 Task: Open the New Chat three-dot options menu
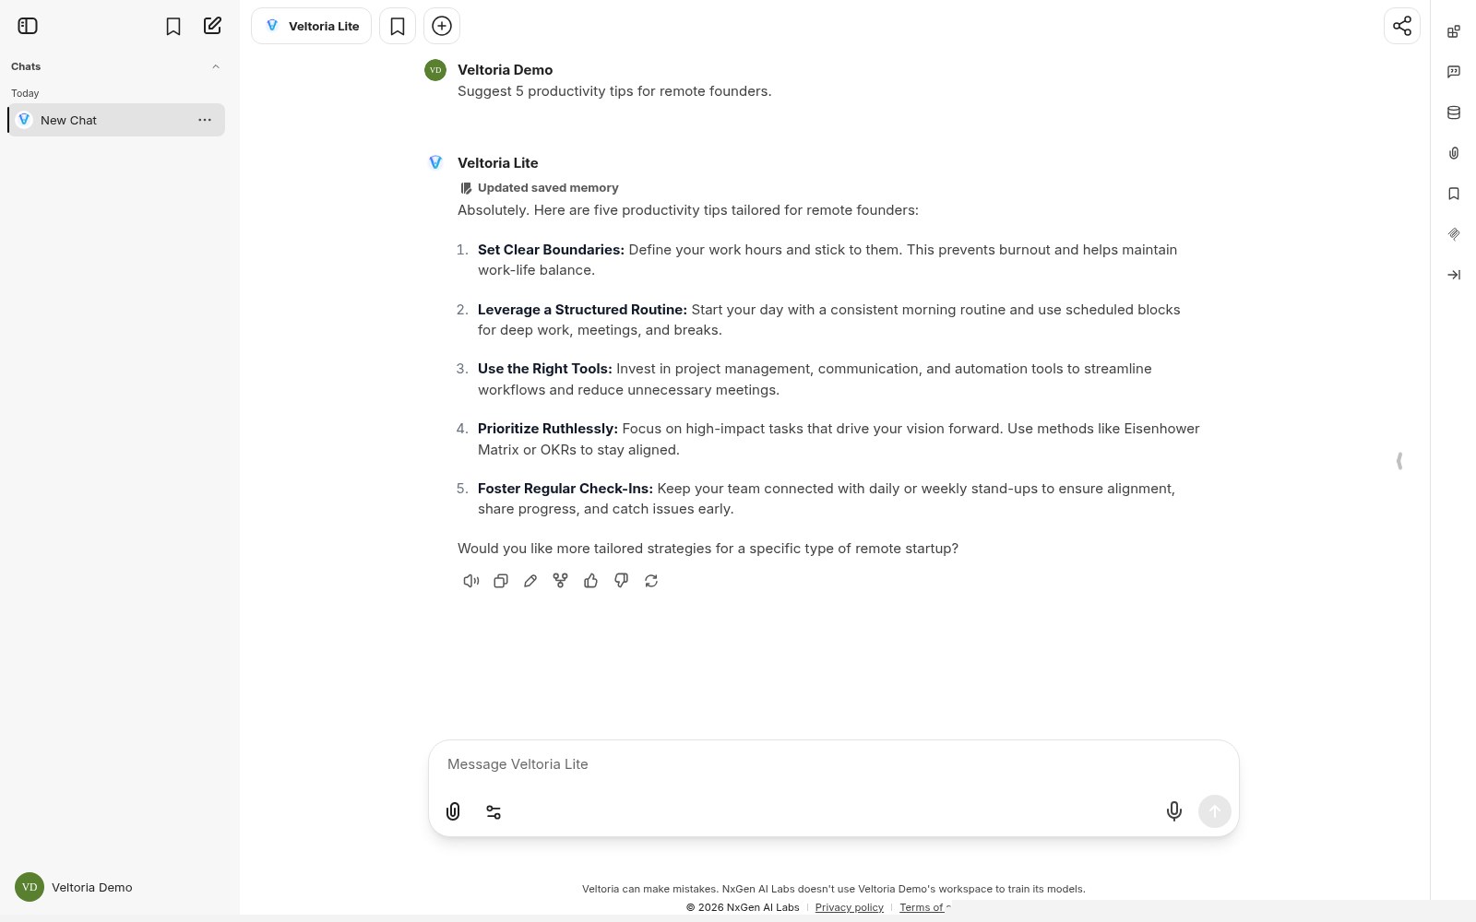pyautogui.click(x=205, y=120)
